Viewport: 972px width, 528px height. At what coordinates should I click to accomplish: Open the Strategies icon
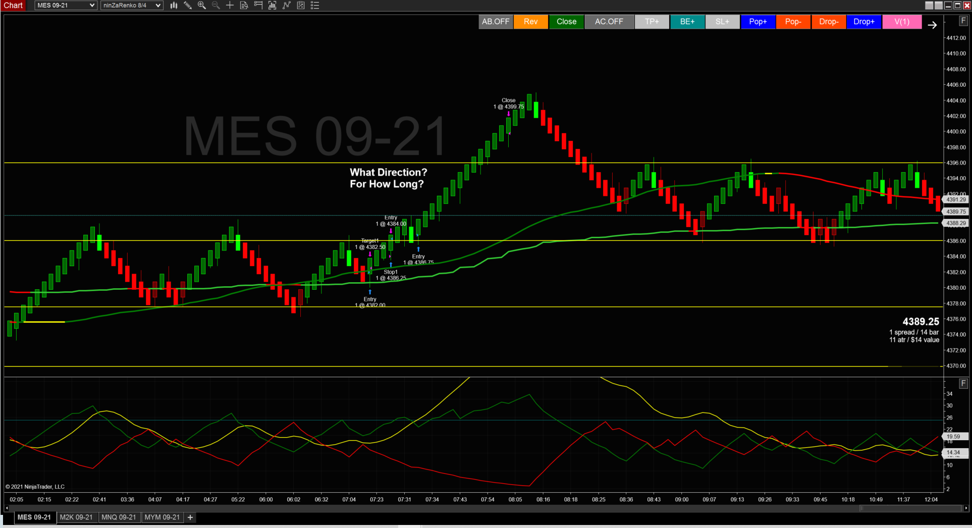(x=287, y=5)
